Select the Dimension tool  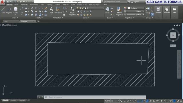[x=58, y=10]
